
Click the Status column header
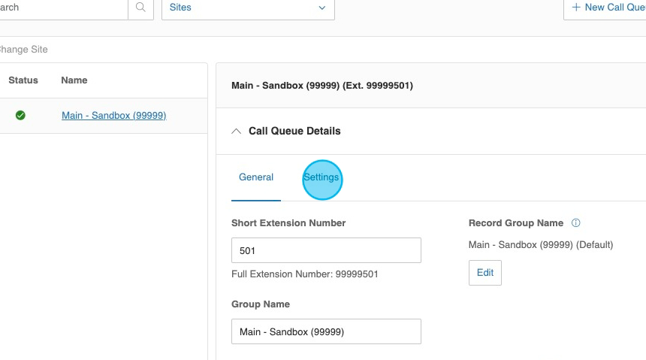click(x=23, y=80)
